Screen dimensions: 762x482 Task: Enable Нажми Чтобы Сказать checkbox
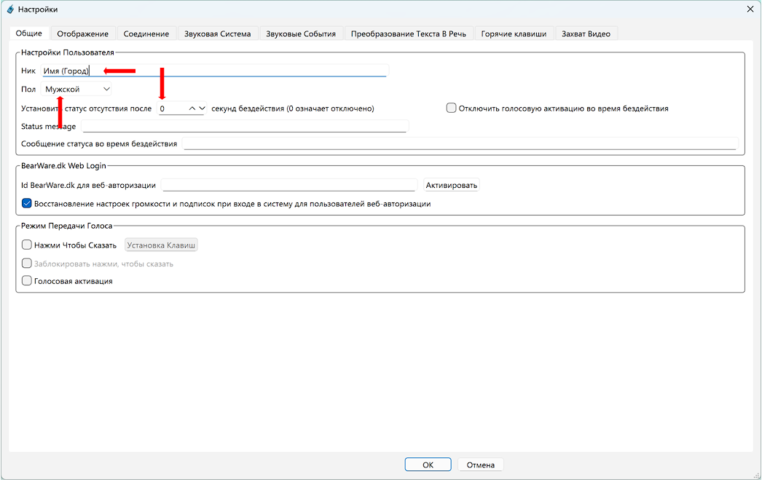pos(27,245)
